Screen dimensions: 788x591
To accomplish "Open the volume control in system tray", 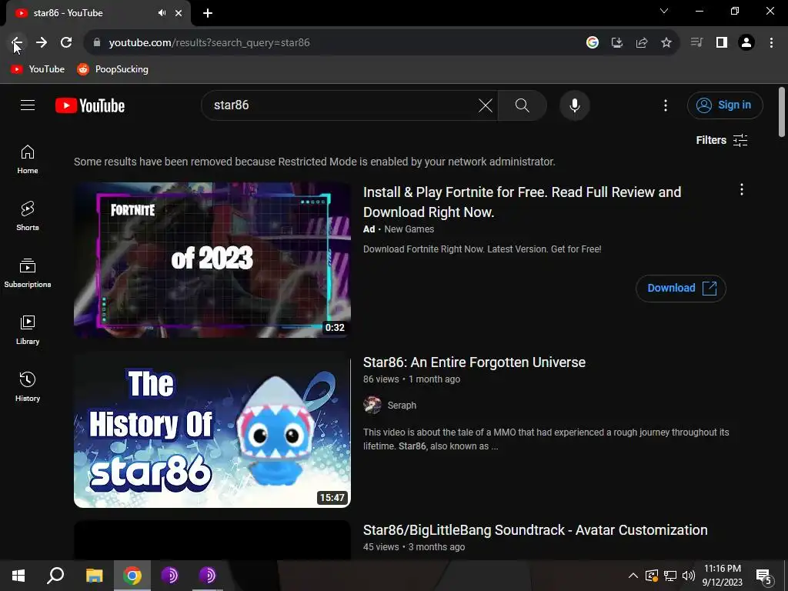I will click(689, 576).
